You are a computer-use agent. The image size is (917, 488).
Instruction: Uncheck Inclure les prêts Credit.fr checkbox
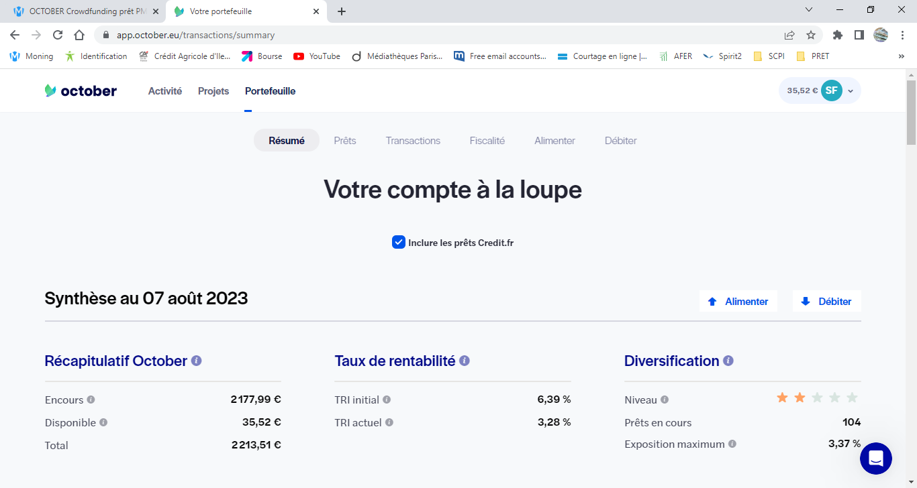[398, 242]
